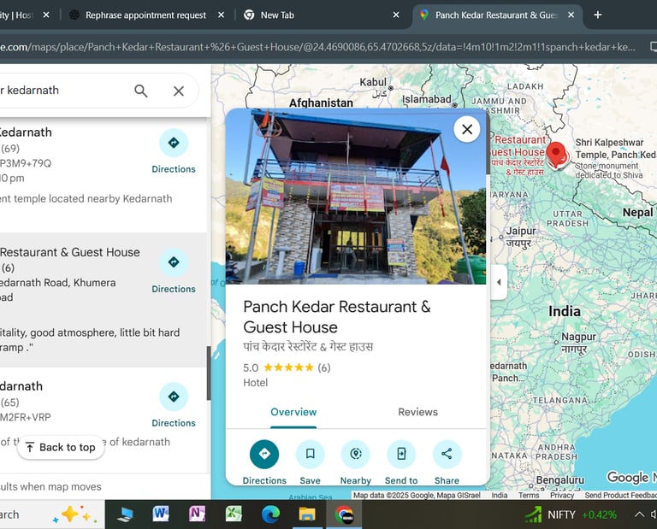Click the Kedarnath (69) result title
This screenshot has height=529, width=657.
point(26,132)
